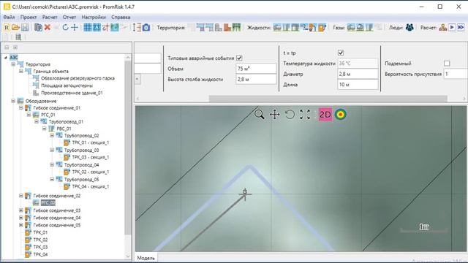Collapse the Граница объекта node
The width and height of the screenshot is (468, 263).
(21, 72)
